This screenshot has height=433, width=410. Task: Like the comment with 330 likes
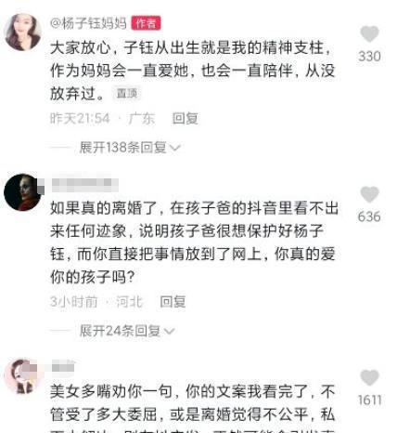[x=369, y=33]
